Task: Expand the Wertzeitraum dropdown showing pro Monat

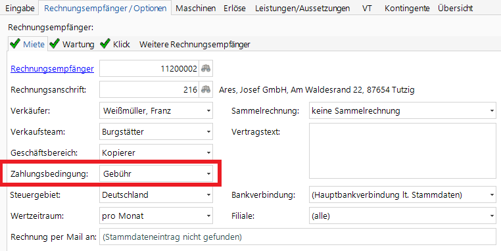Action: pyautogui.click(x=156, y=216)
